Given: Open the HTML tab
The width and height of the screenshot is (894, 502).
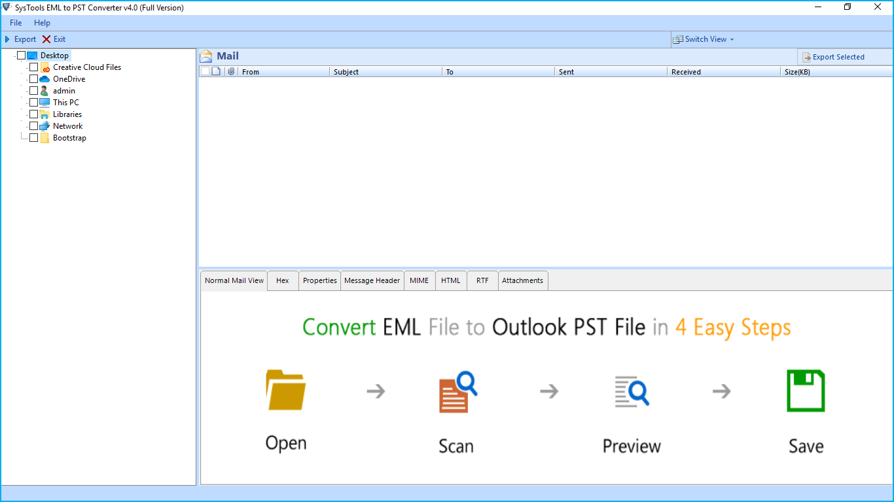Looking at the screenshot, I should click(x=451, y=280).
